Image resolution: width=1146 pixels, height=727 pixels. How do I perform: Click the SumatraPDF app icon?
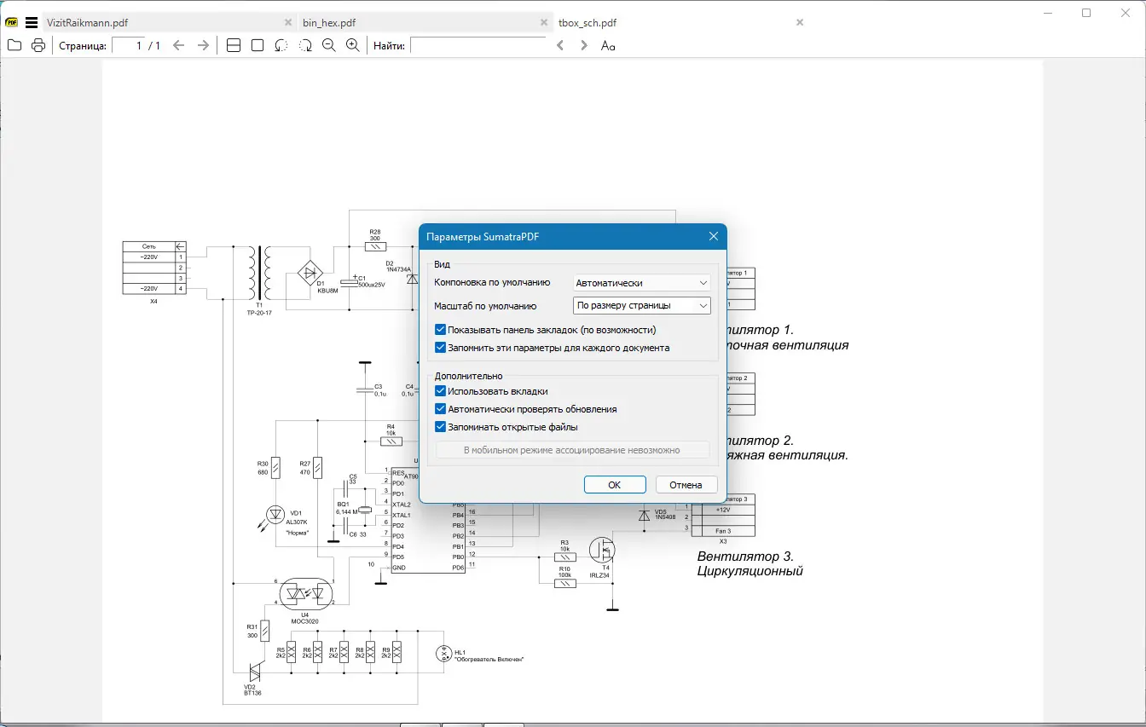12,23
